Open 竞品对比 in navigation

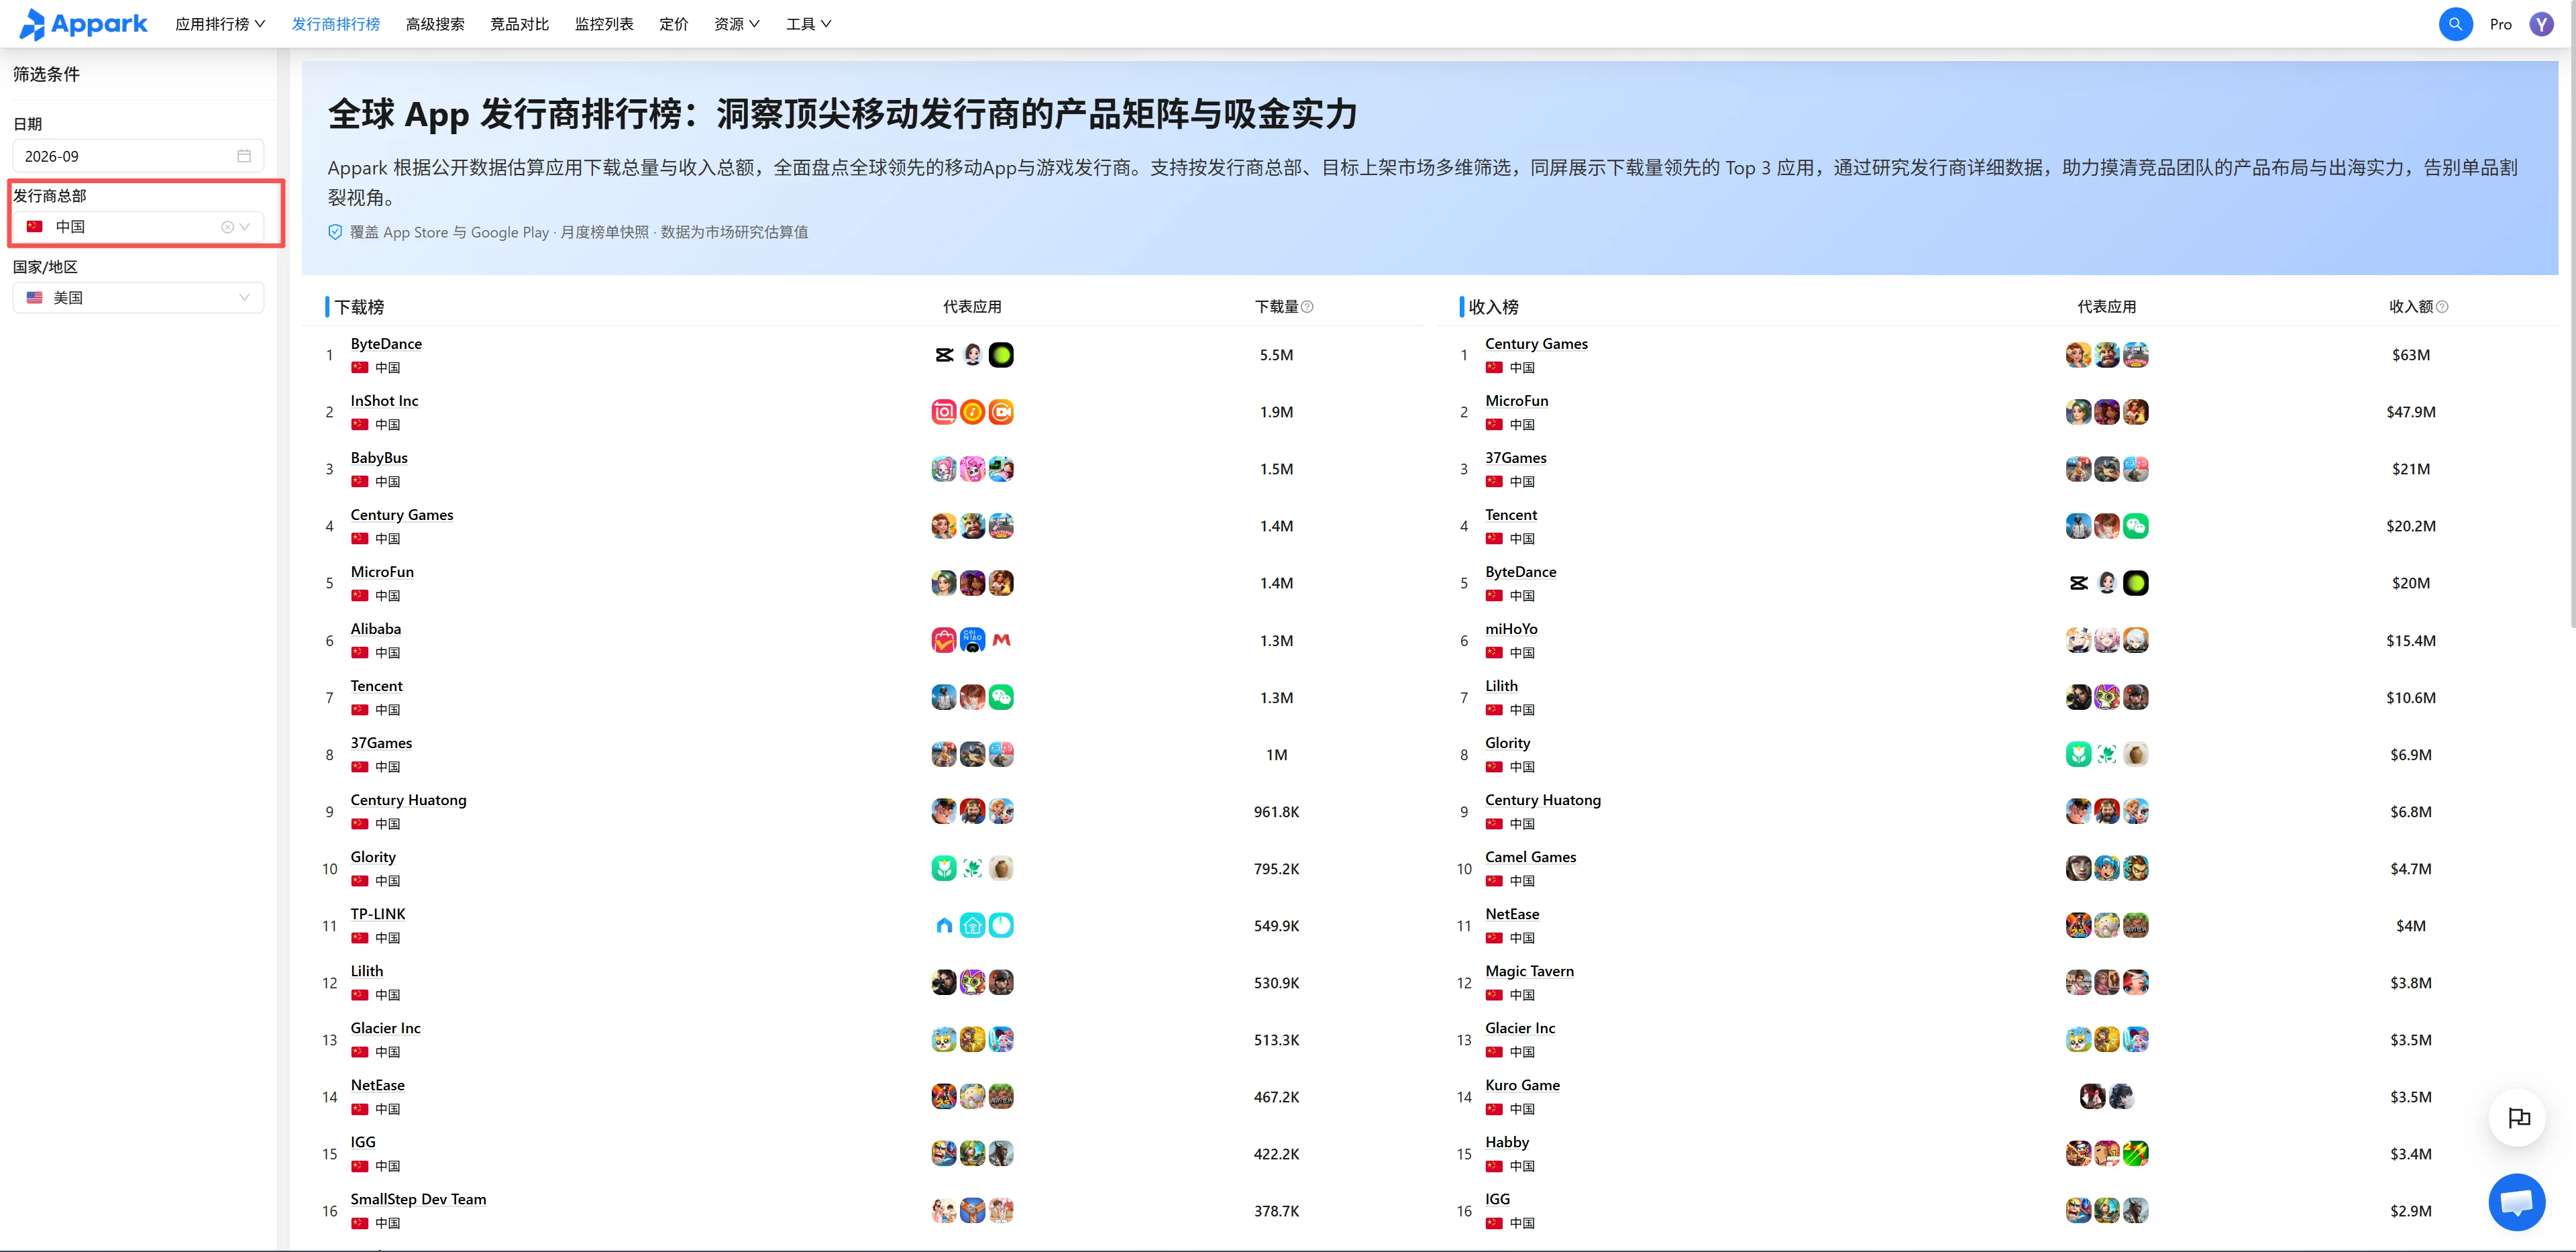click(x=519, y=24)
